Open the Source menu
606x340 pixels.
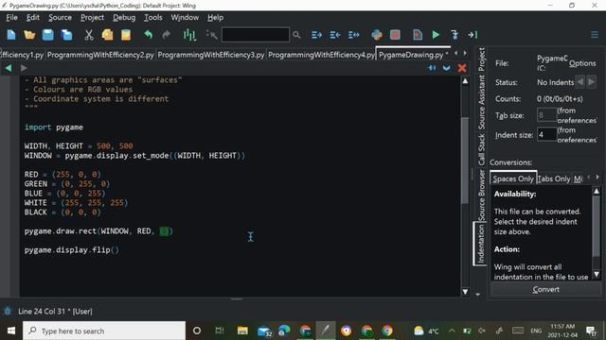click(x=60, y=18)
